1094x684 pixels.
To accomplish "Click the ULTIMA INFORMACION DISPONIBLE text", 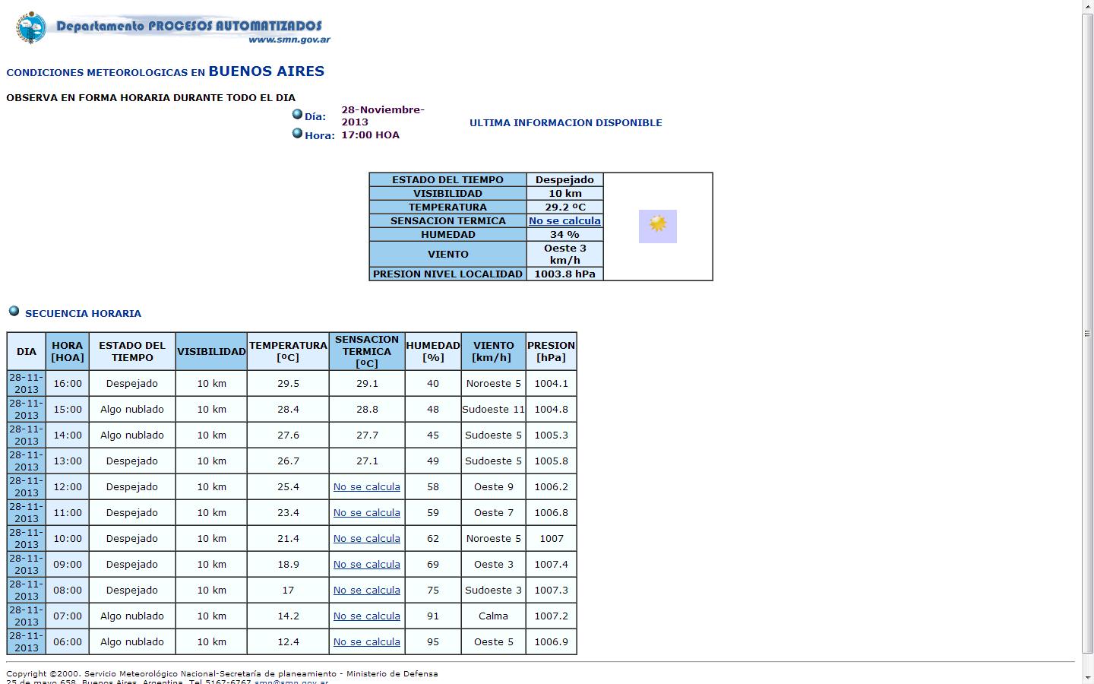I will (566, 122).
